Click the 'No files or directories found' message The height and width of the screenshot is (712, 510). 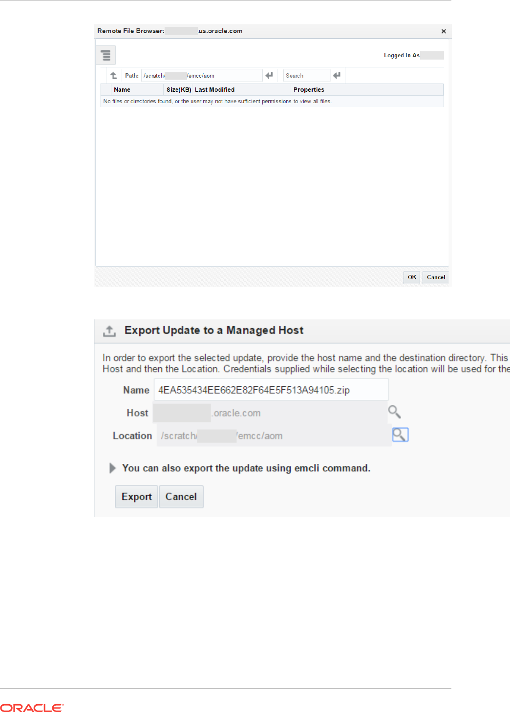click(x=217, y=102)
